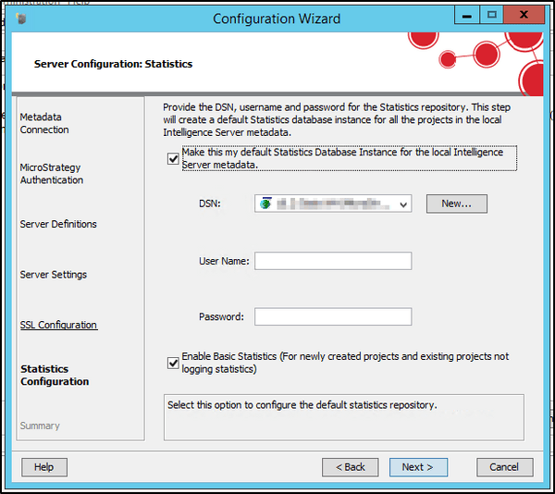The height and width of the screenshot is (494, 555).
Task: Maximize the Configuration Wizard window
Action: [x=492, y=16]
